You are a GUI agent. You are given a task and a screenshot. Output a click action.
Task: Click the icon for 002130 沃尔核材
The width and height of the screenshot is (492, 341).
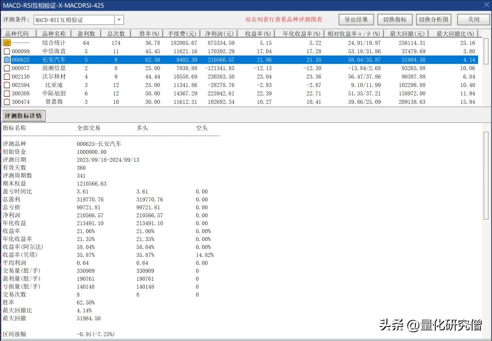click(7, 77)
